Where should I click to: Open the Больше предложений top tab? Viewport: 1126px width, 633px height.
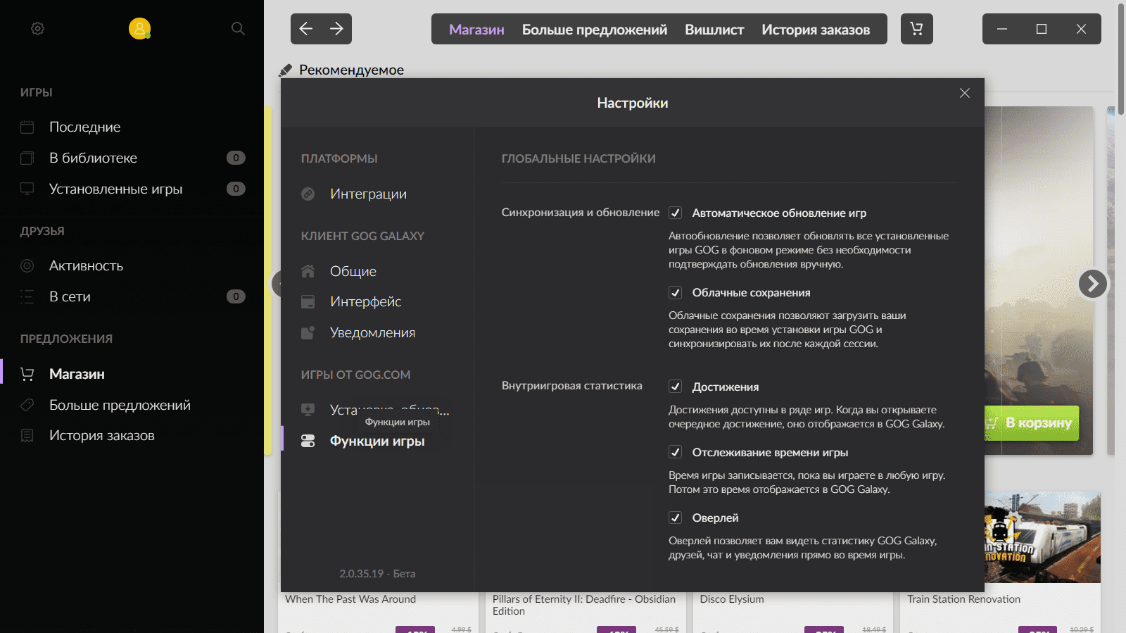[595, 30]
